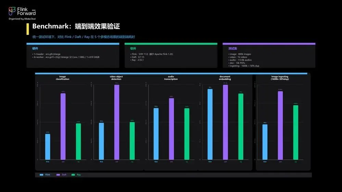
Task: Click the 'flink' axis label under audio transcription
Action: click(x=156, y=162)
